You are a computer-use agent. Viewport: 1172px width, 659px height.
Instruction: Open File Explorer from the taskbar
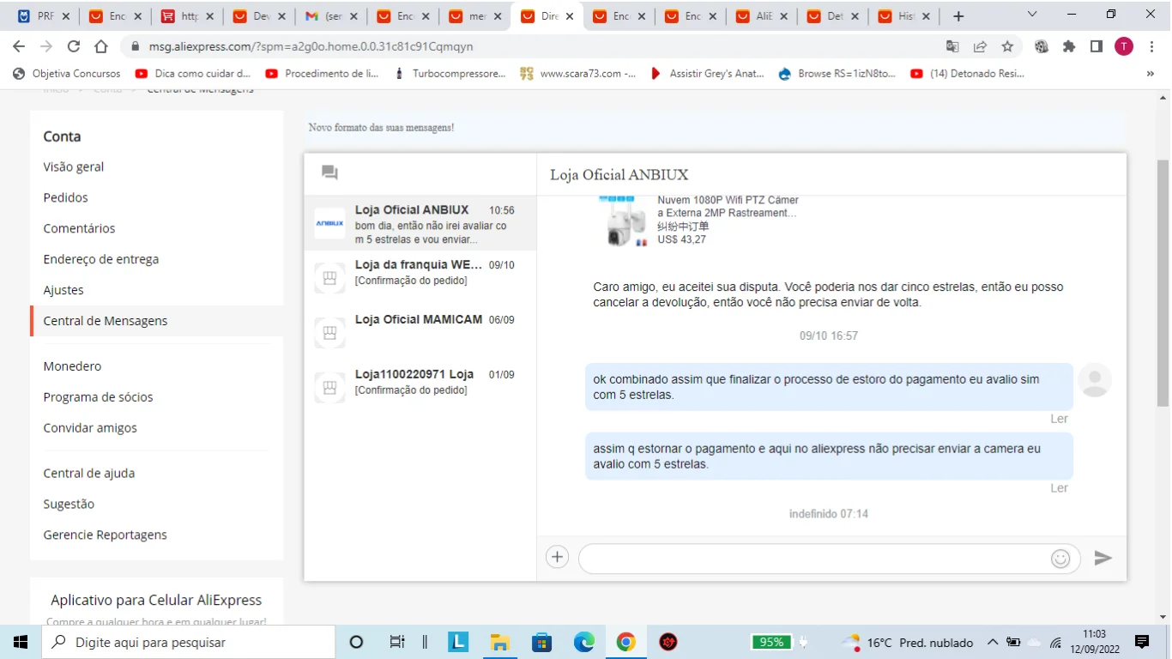coord(500,642)
